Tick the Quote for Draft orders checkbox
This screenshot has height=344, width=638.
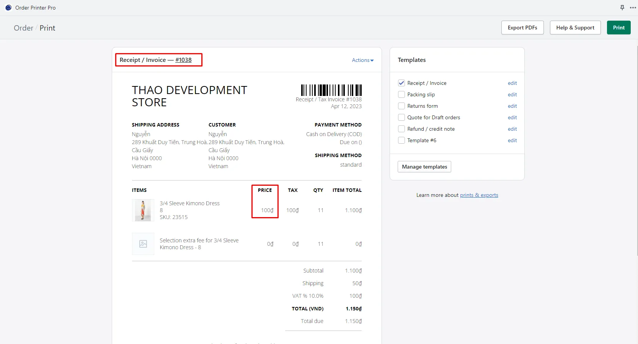pos(401,117)
